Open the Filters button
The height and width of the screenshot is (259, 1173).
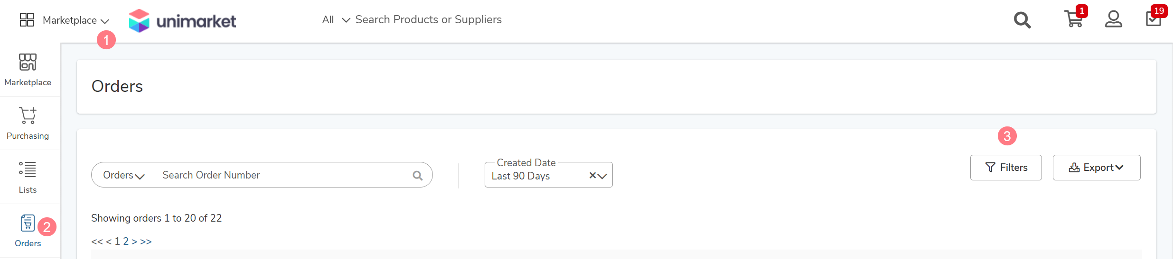click(x=1006, y=168)
